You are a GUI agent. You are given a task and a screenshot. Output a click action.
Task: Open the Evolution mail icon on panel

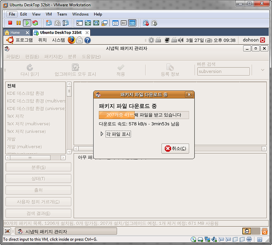click(79, 40)
